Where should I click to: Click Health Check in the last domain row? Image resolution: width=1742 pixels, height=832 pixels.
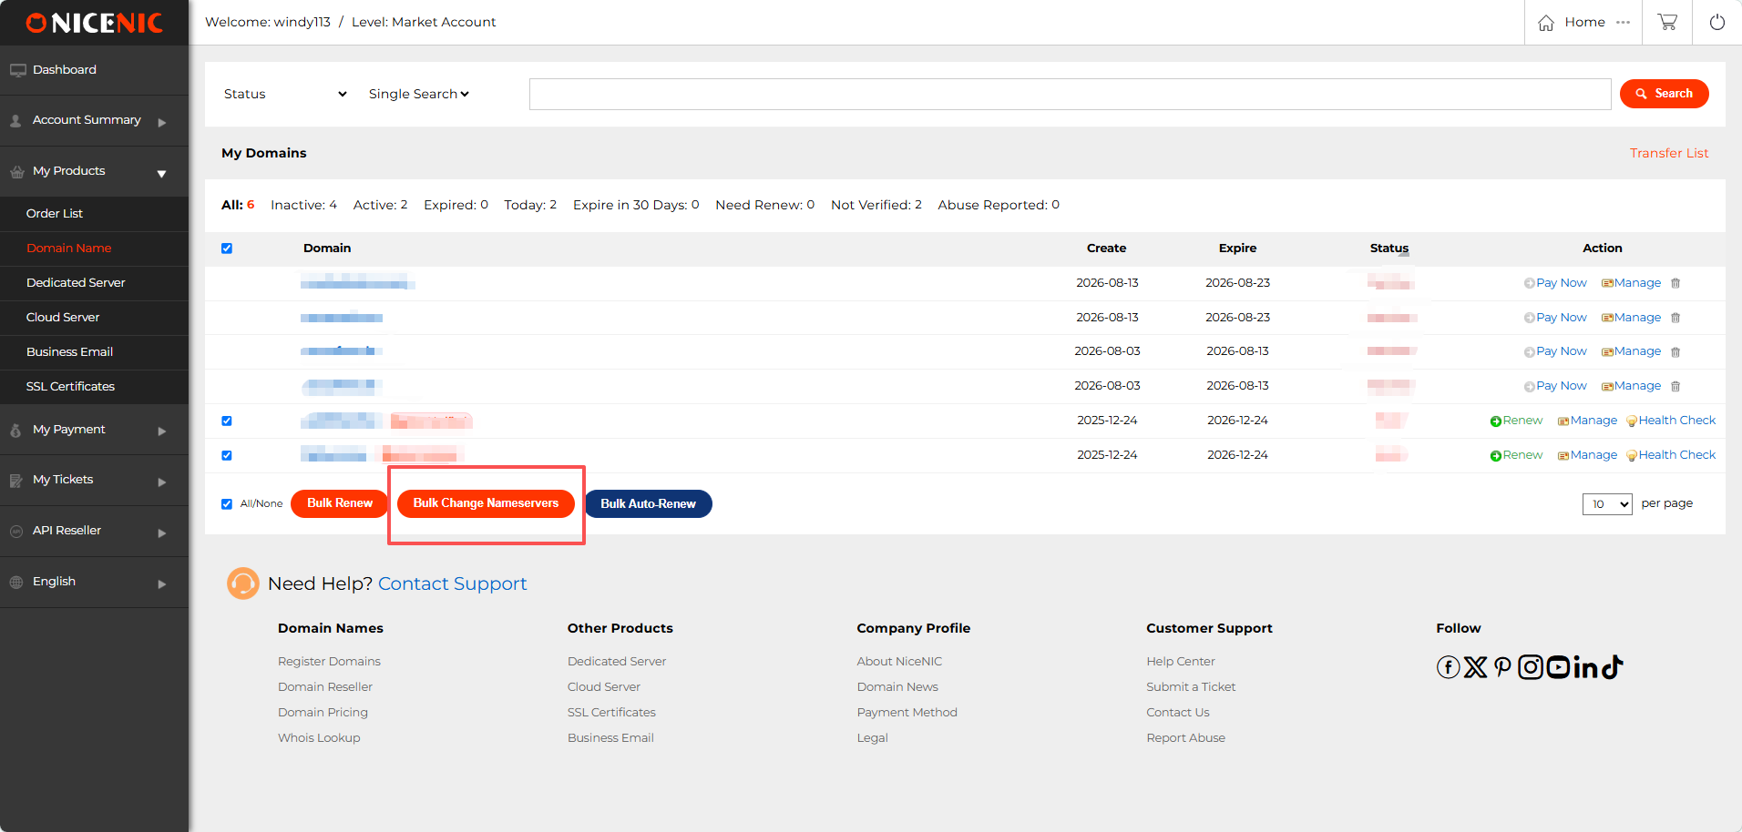[1671, 455]
